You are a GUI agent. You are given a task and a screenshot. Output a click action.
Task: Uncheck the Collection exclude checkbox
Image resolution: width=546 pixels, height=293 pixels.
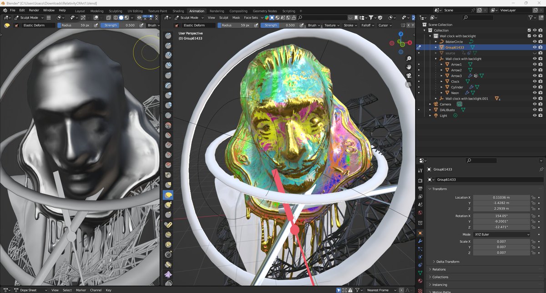[529, 30]
